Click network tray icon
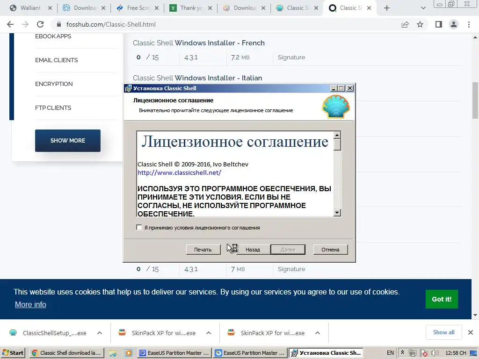 click(x=413, y=353)
